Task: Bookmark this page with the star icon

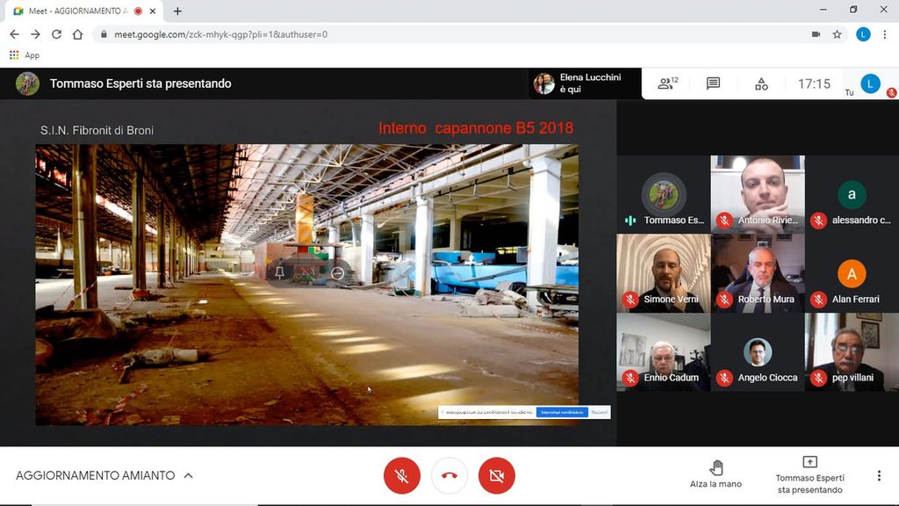Action: [x=838, y=34]
